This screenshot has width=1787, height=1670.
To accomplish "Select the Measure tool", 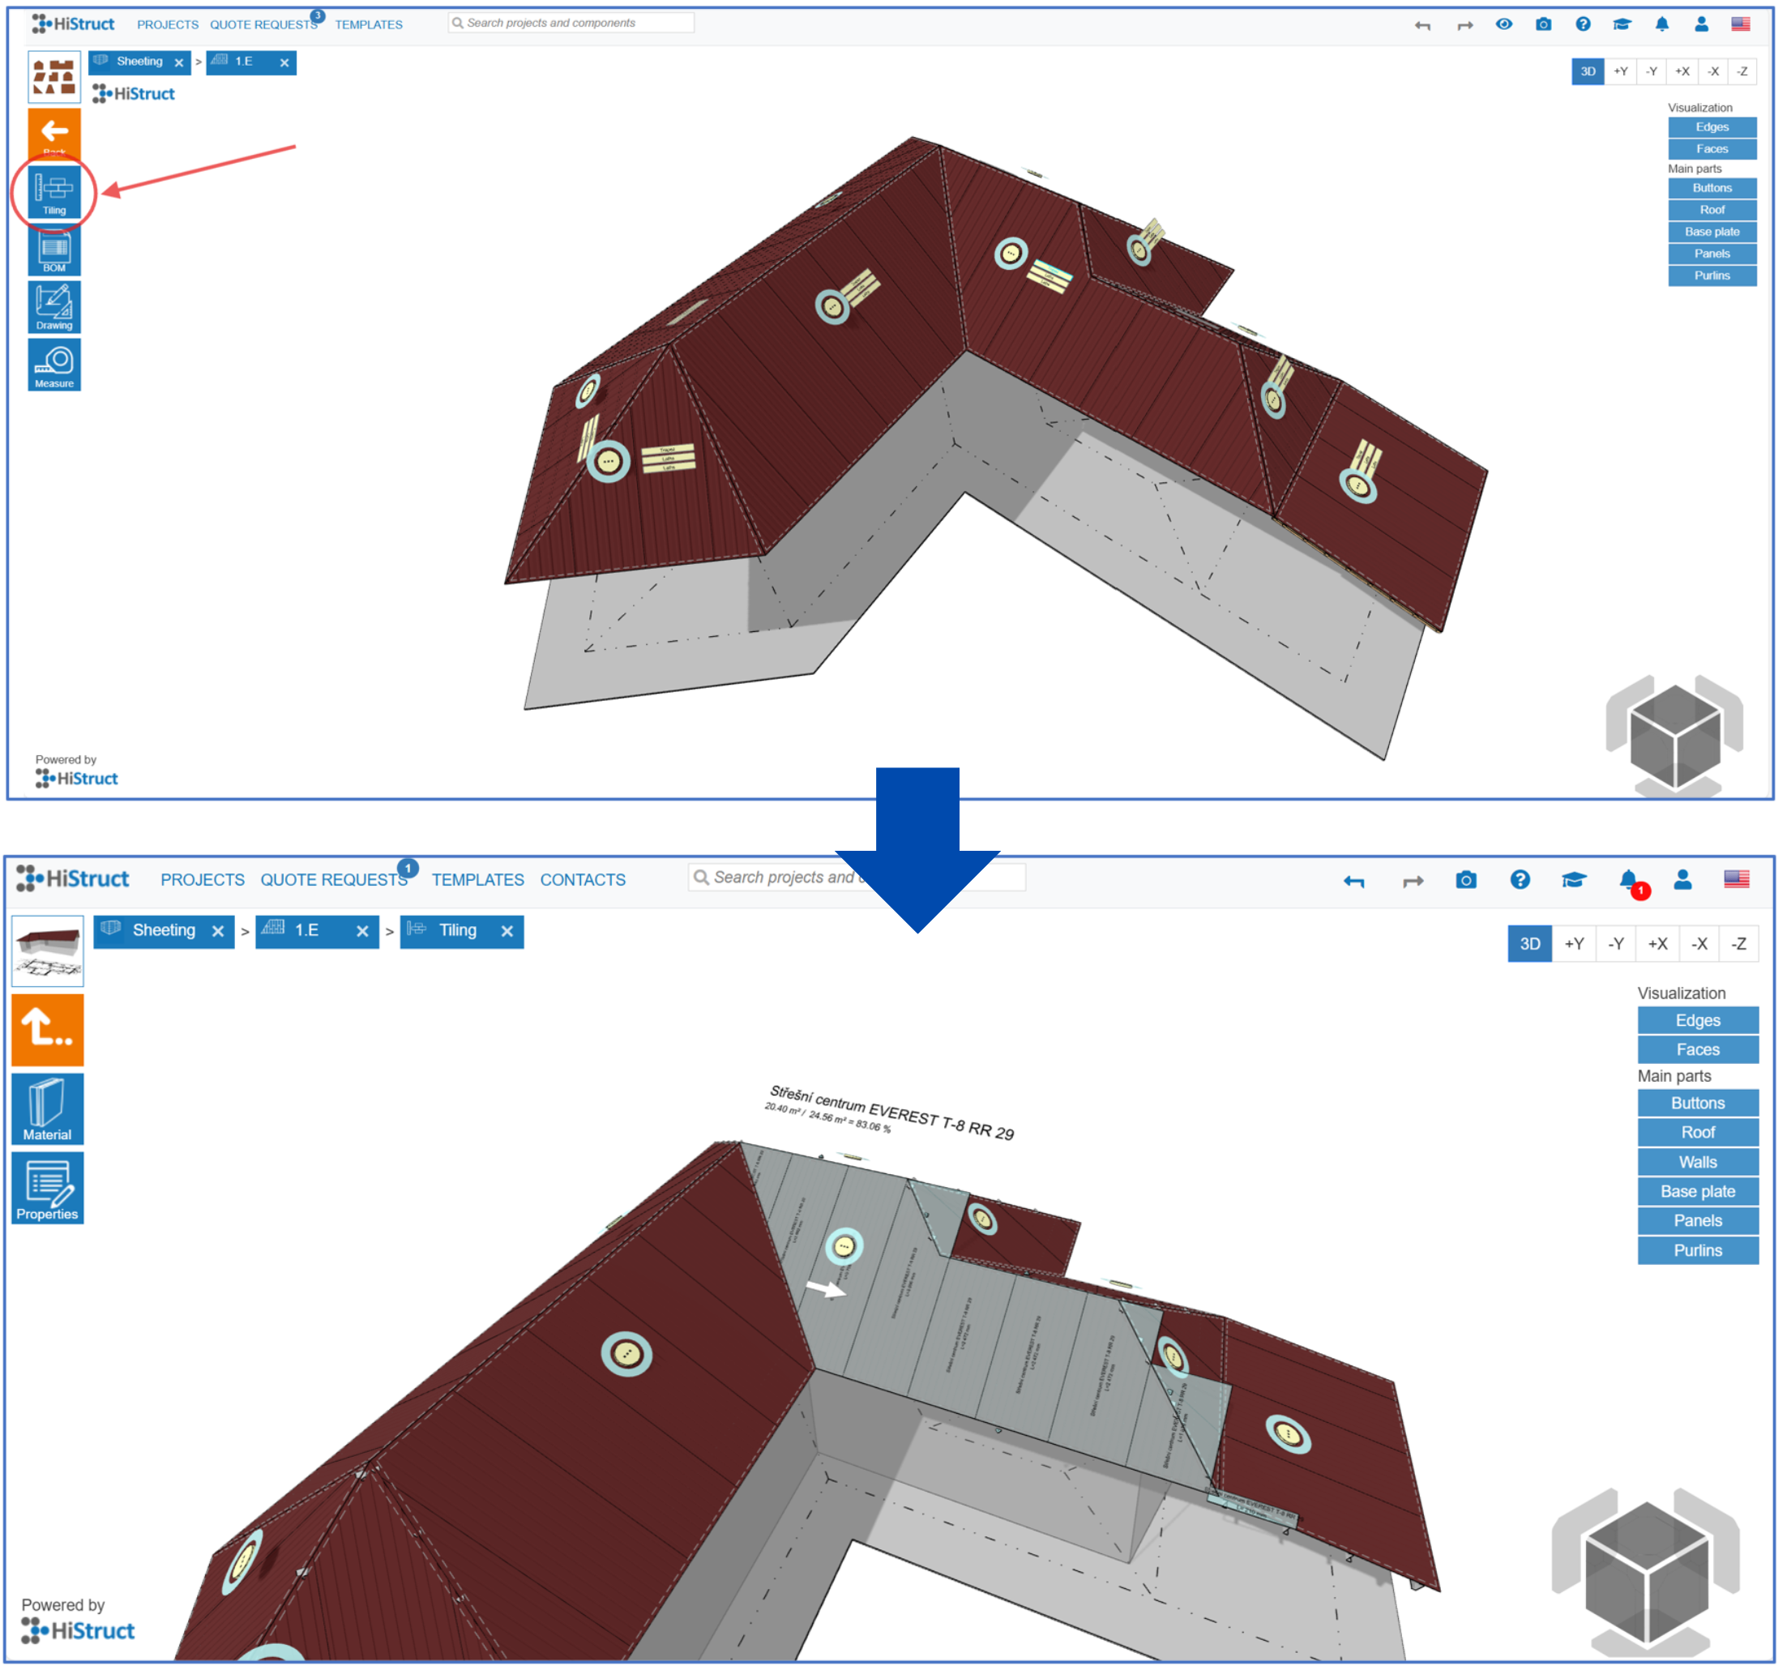I will pos(54,365).
